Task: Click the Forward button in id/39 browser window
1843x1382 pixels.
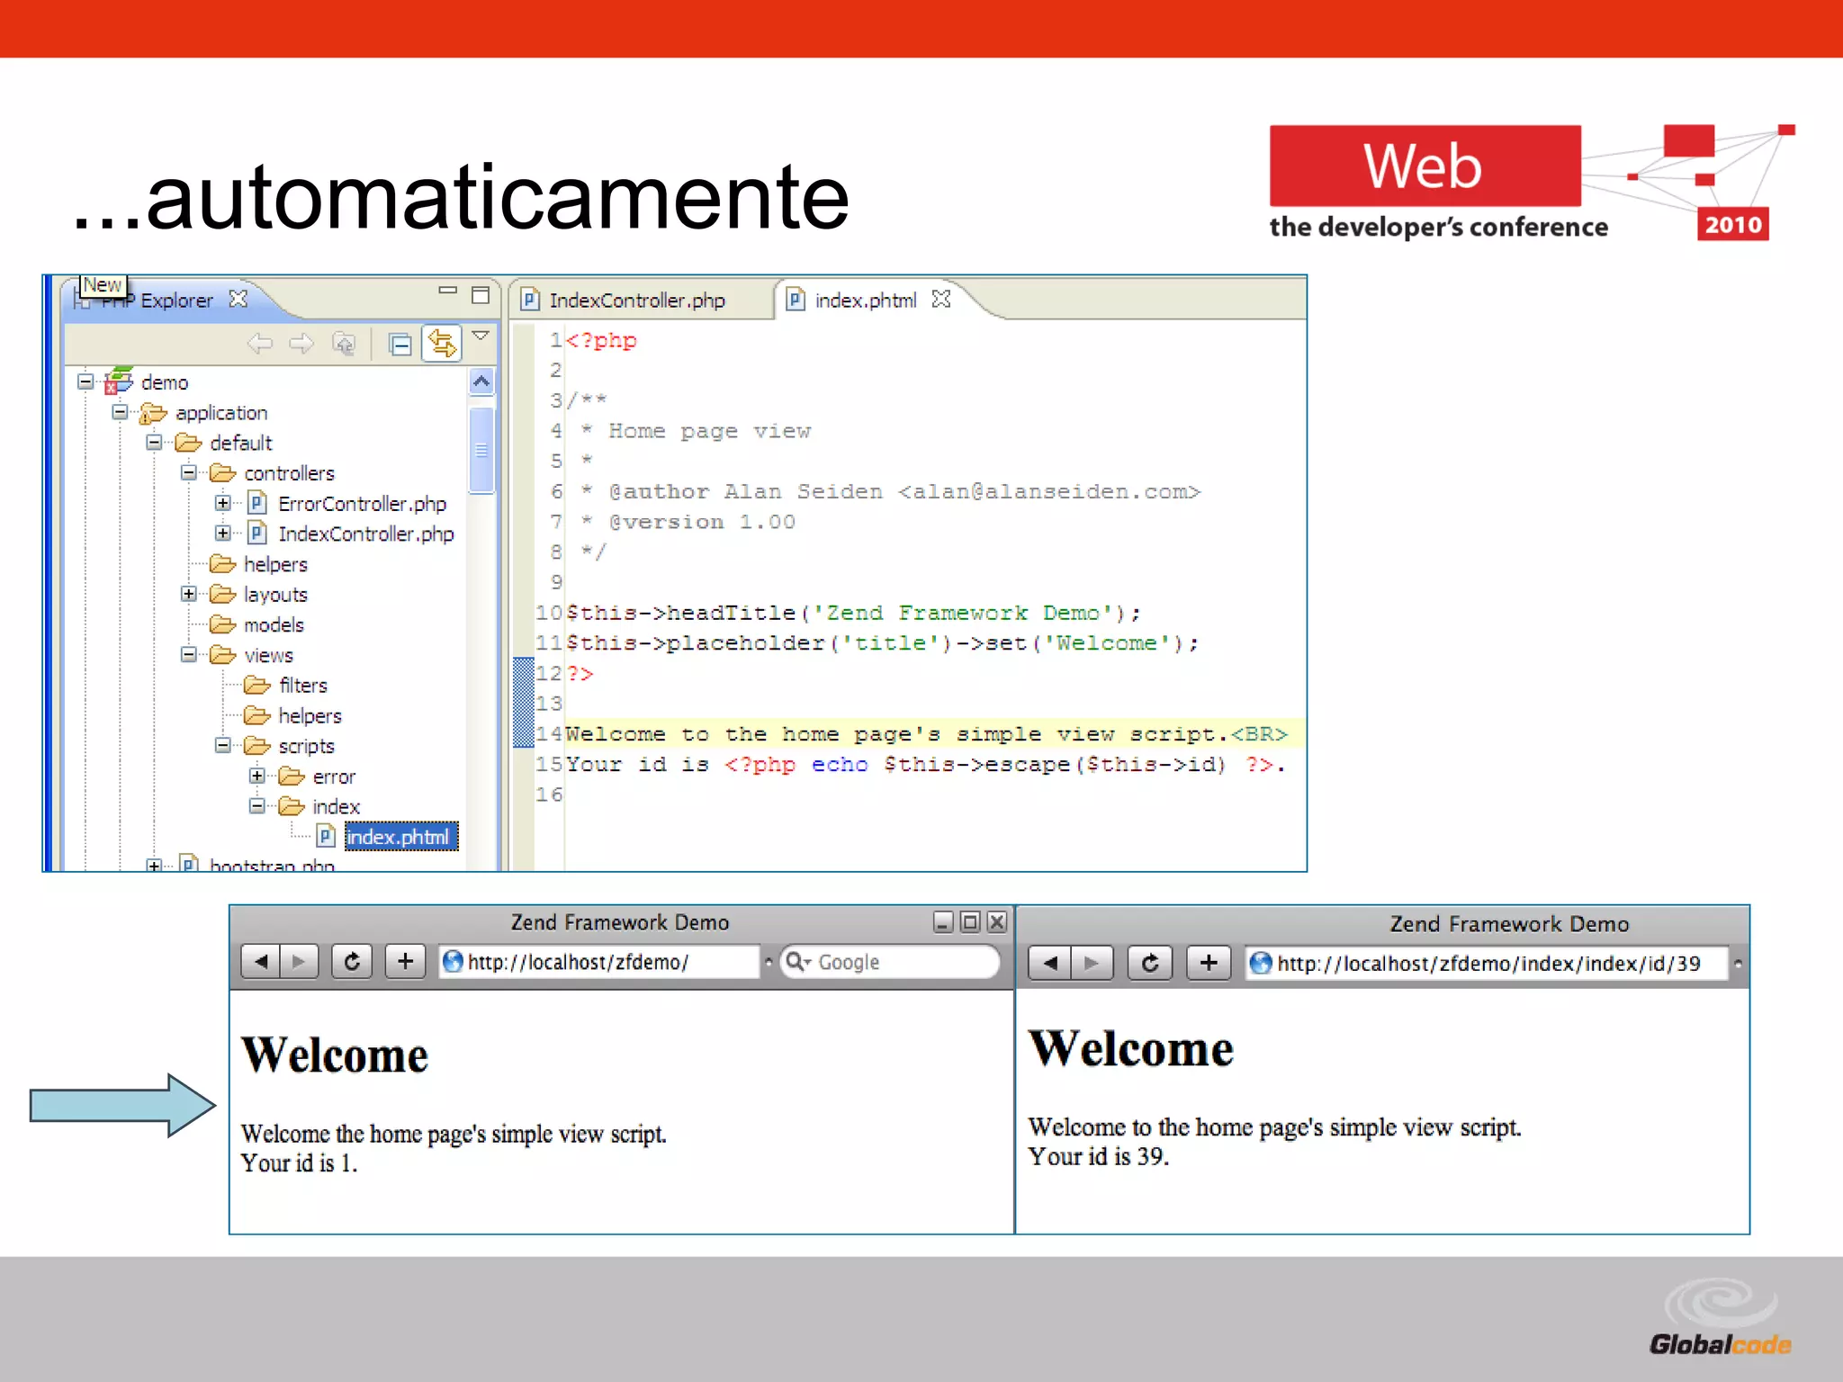Action: pyautogui.click(x=1091, y=964)
